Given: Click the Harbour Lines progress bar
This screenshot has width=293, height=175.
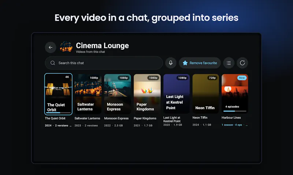Looking at the screenshot, I should point(235,111).
